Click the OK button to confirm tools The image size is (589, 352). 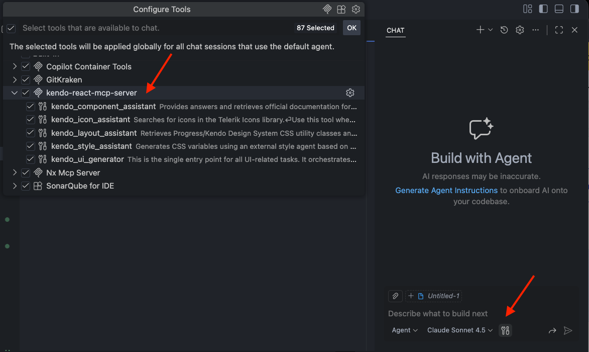coord(351,28)
